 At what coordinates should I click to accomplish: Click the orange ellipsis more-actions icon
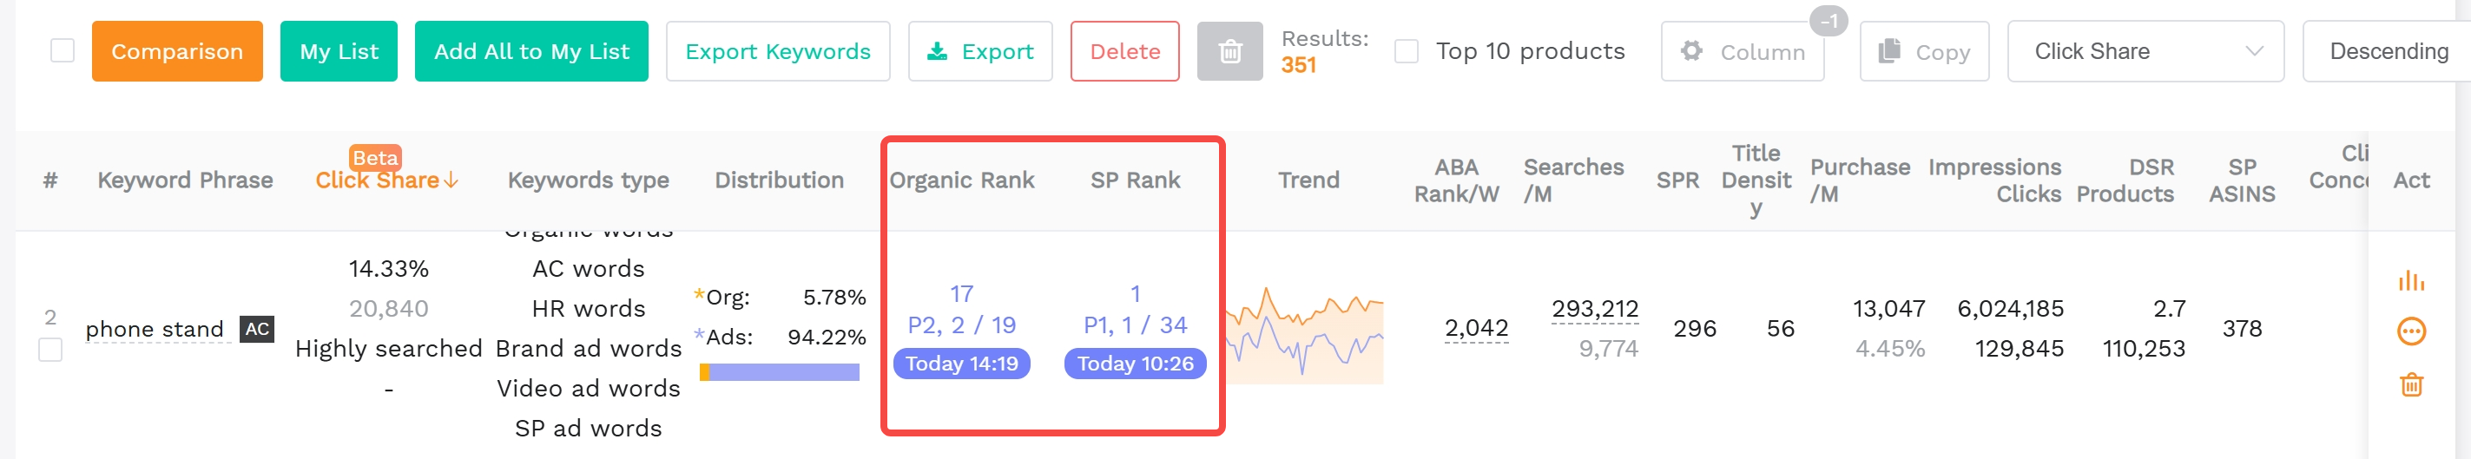(2410, 331)
